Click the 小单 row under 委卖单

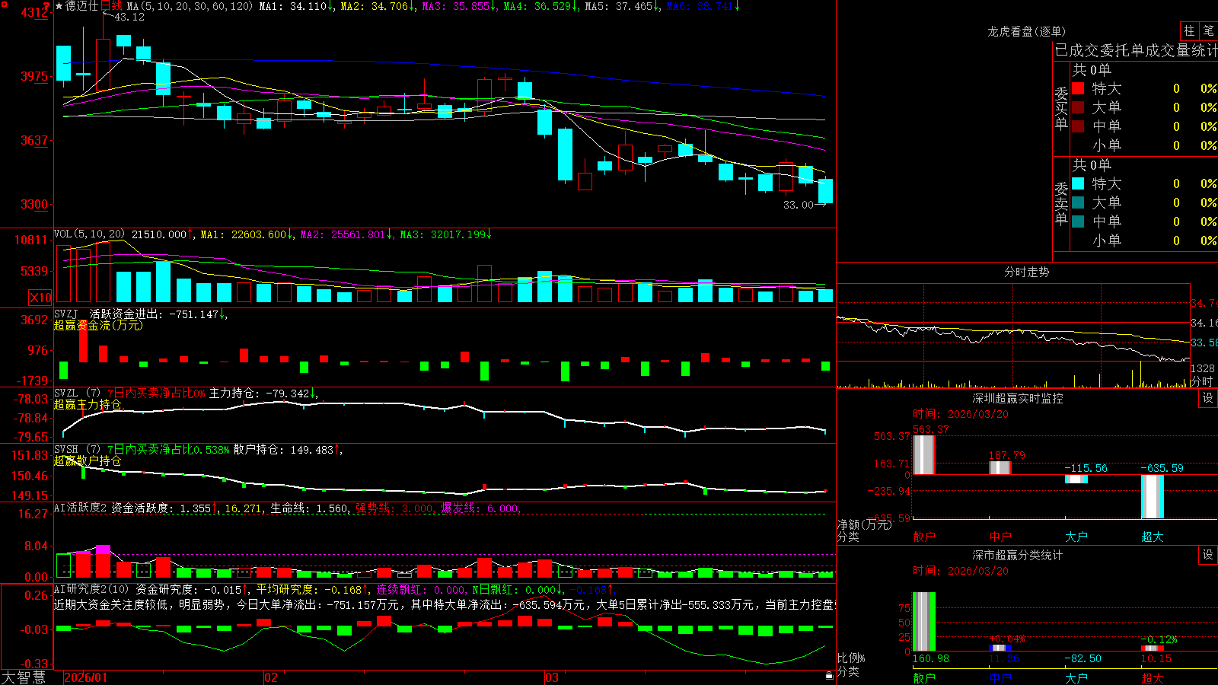[x=1144, y=241]
